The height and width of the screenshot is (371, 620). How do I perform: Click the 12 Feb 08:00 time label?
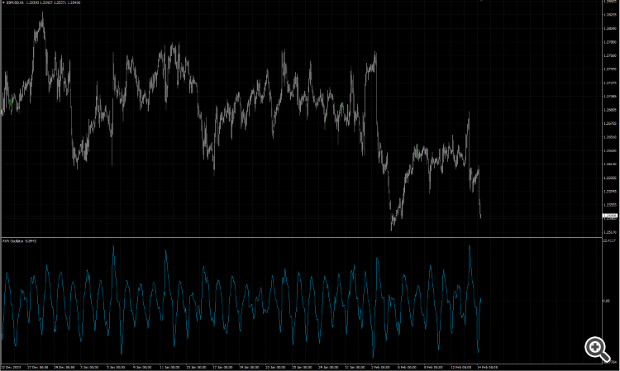click(460, 368)
